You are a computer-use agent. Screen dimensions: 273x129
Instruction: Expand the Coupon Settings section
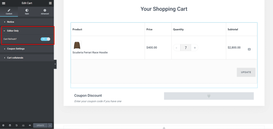pyautogui.click(x=16, y=49)
